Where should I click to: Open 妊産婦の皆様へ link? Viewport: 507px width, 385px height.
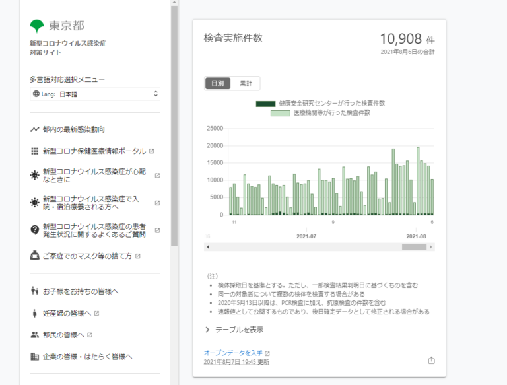(x=67, y=314)
